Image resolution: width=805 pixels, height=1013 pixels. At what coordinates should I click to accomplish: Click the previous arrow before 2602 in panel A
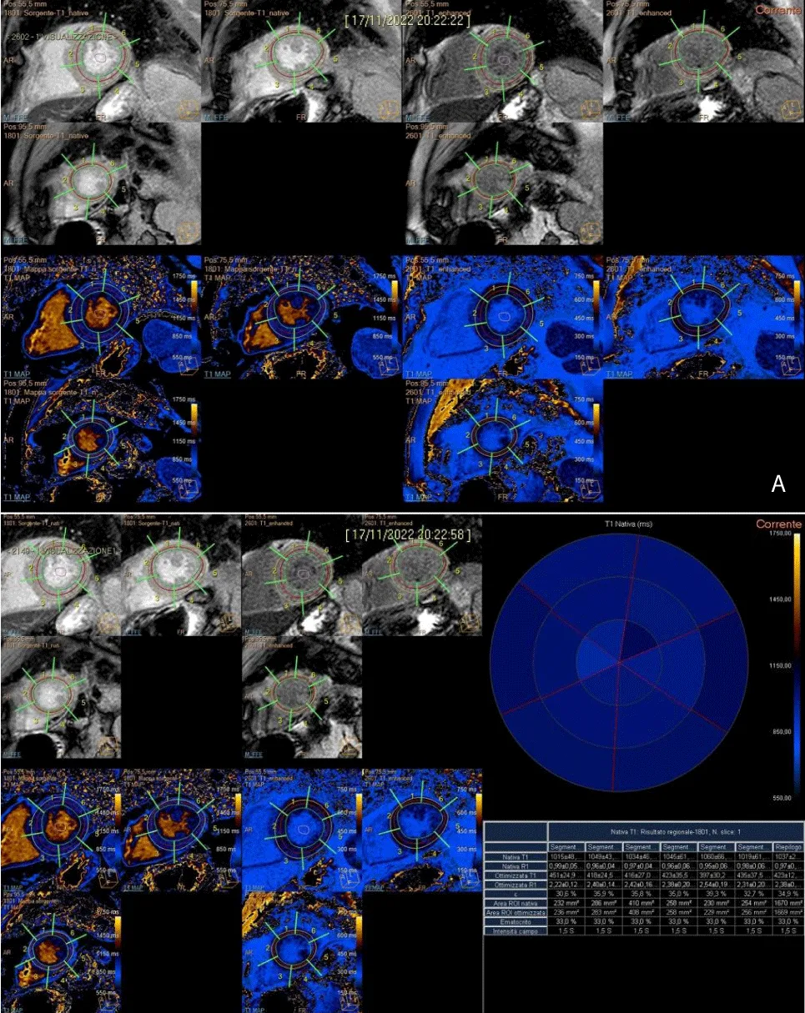coord(7,38)
